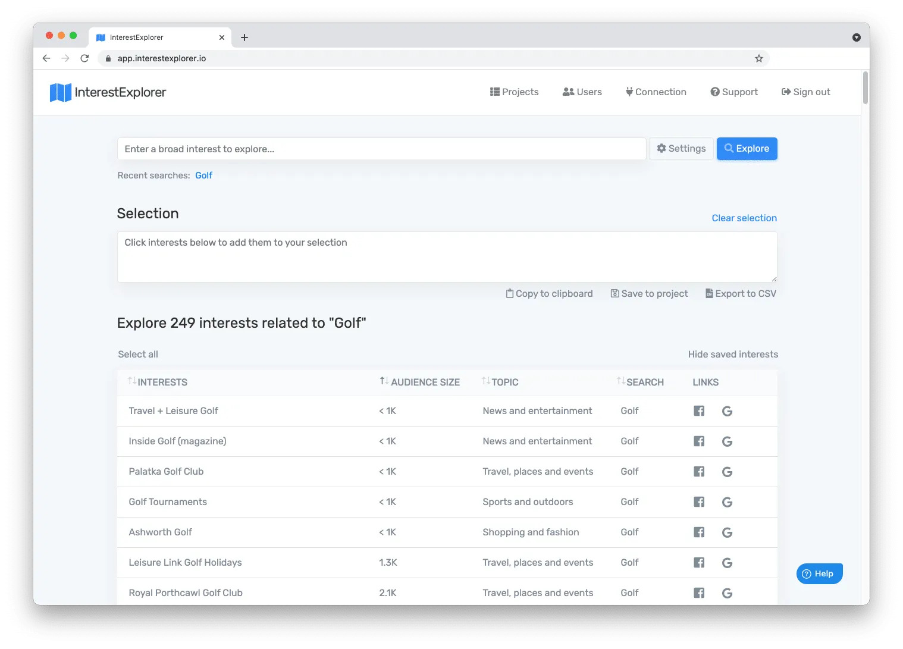
Task: Open the Projects menu
Action: 515,92
